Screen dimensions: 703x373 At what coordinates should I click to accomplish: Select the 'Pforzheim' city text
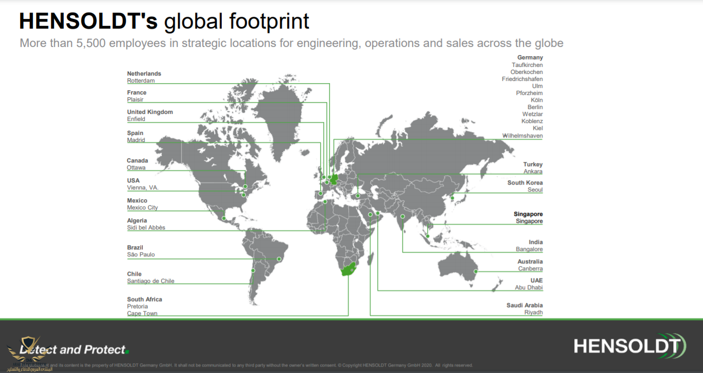point(529,93)
